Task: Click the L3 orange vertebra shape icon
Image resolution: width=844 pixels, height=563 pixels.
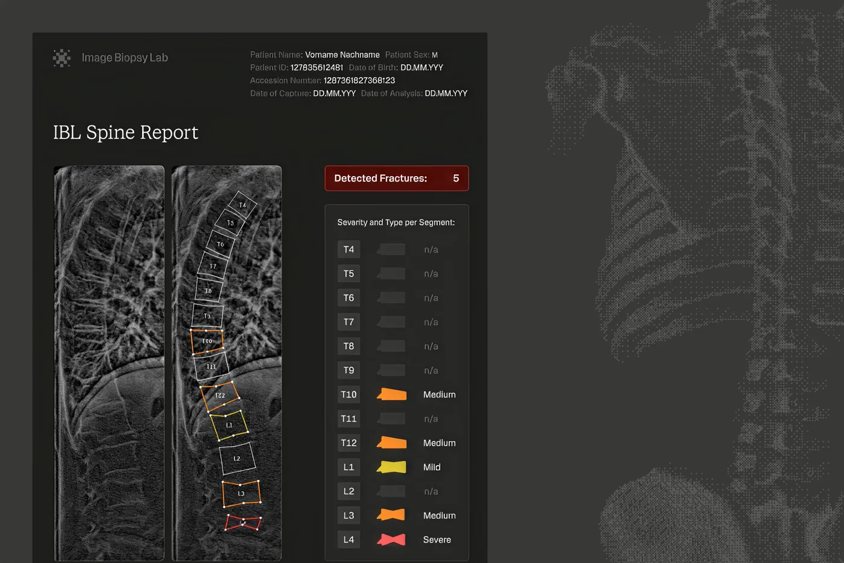Action: click(391, 515)
